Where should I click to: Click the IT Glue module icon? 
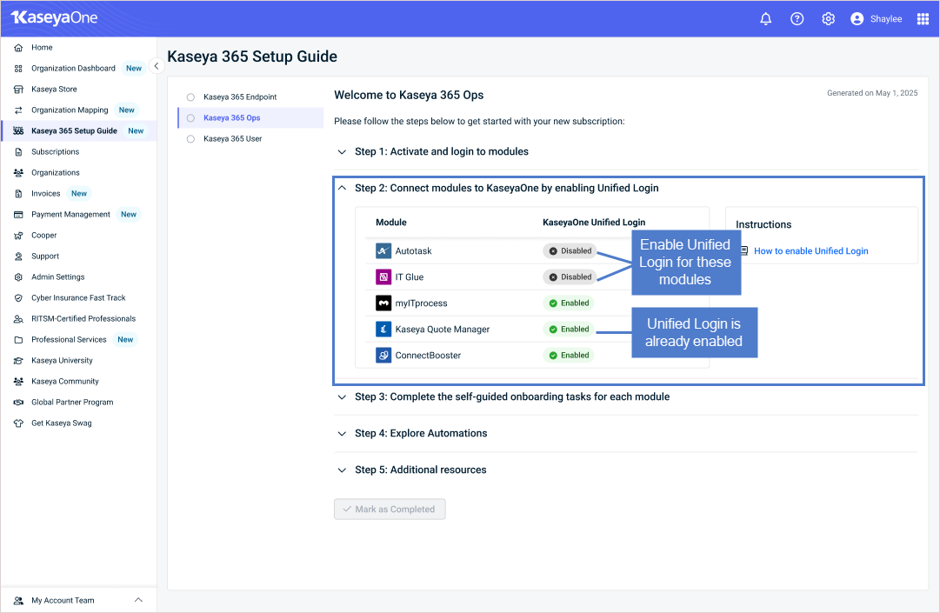pos(383,277)
